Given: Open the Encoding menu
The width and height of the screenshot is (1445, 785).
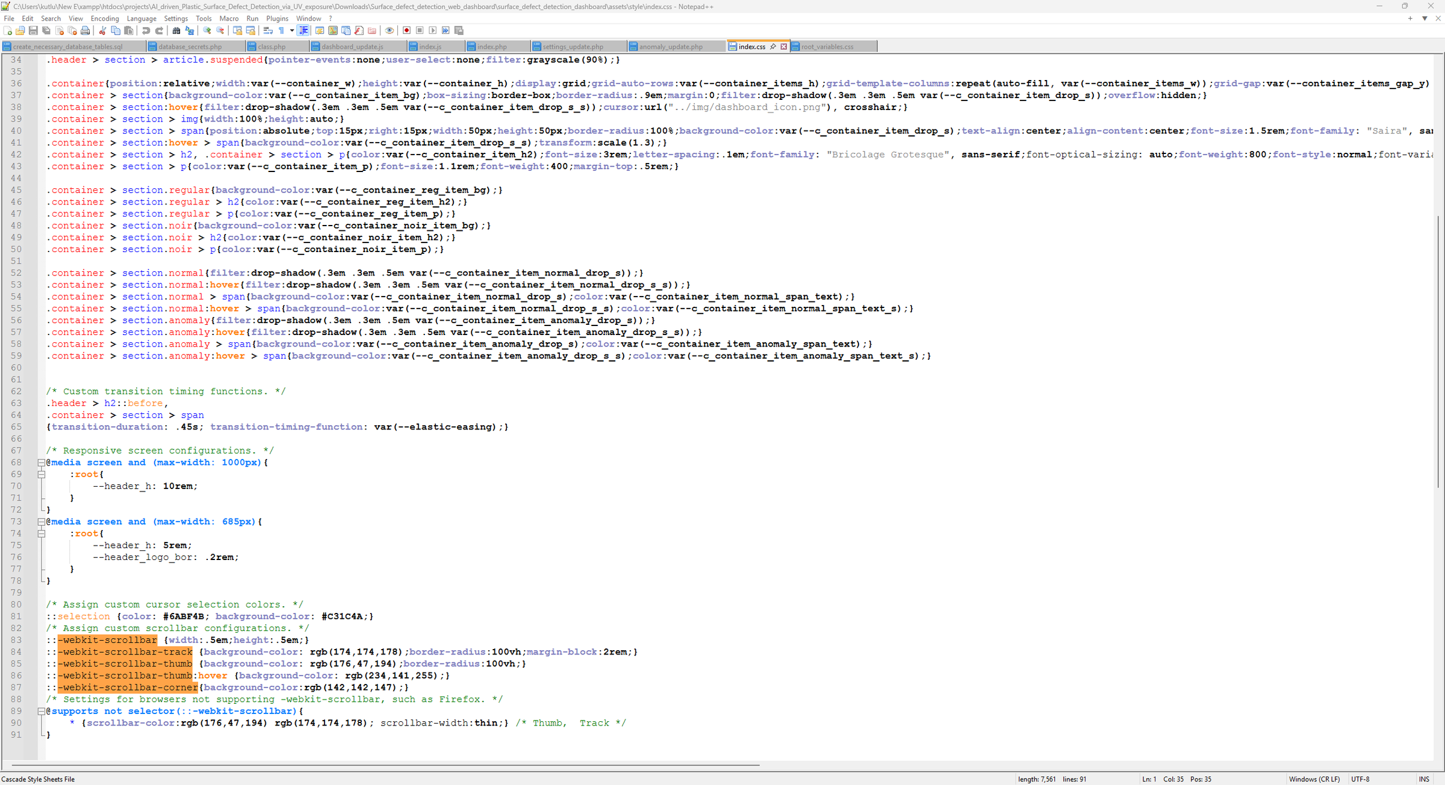Looking at the screenshot, I should pyautogui.click(x=105, y=19).
